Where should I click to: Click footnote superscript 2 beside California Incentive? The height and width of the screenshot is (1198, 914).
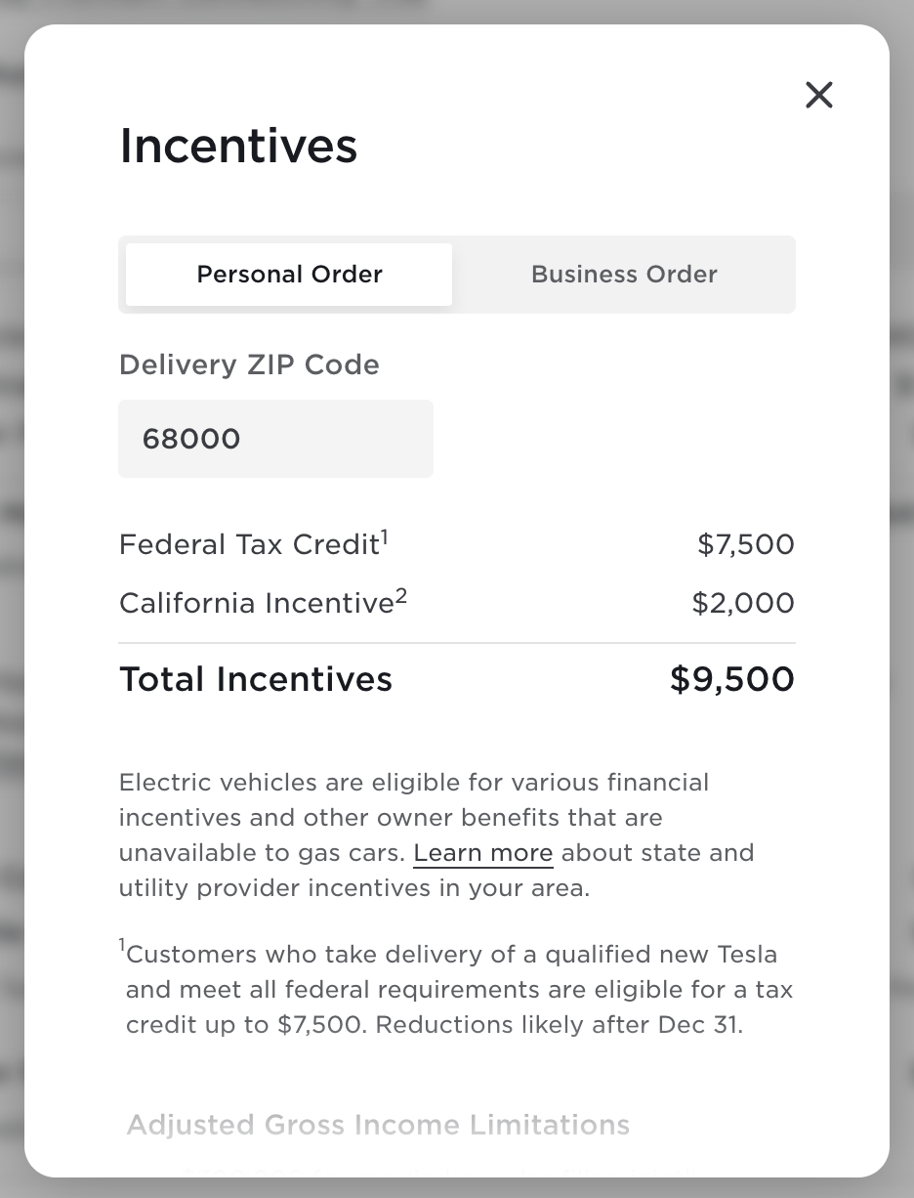pos(401,594)
